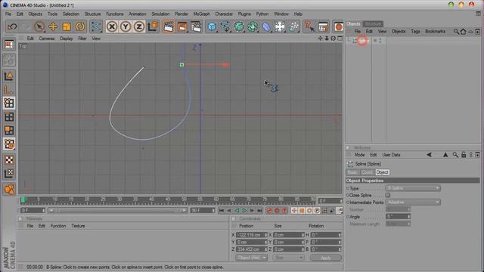Click the play forward button

pos(244,210)
